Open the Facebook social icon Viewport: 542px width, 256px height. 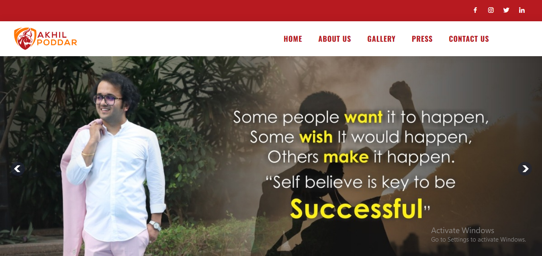(x=475, y=10)
